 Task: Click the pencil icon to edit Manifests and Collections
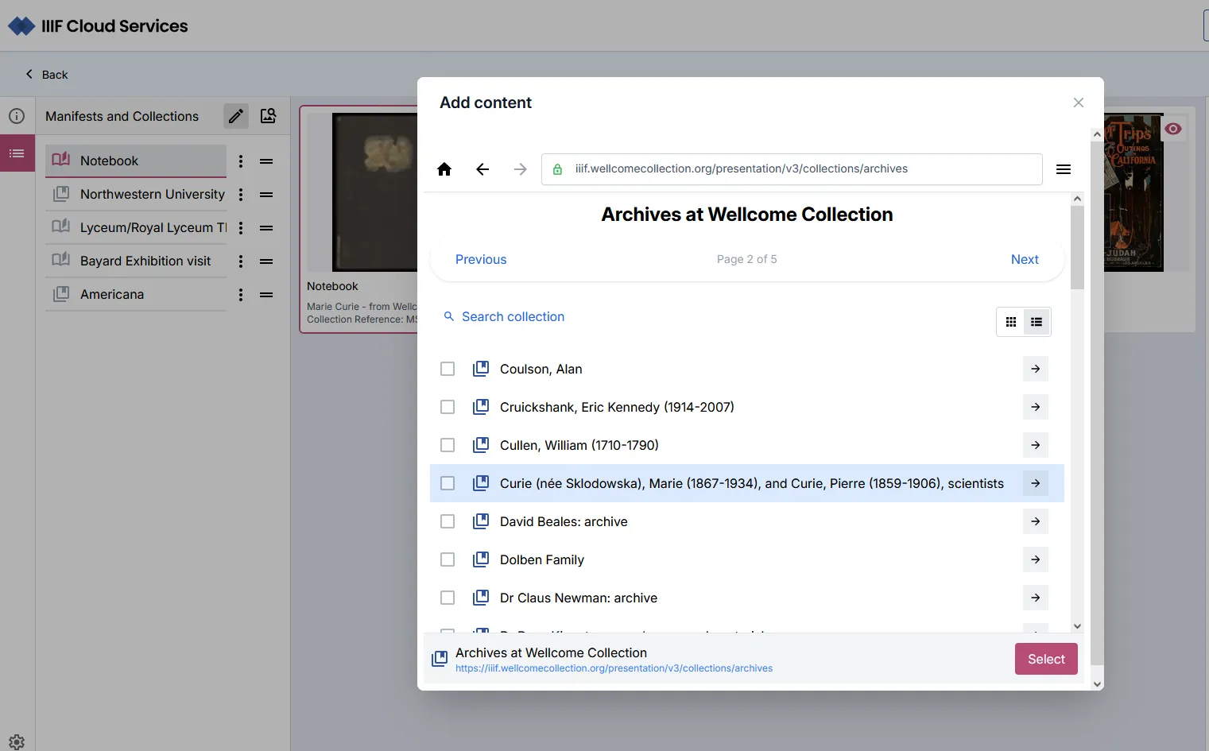click(x=236, y=116)
